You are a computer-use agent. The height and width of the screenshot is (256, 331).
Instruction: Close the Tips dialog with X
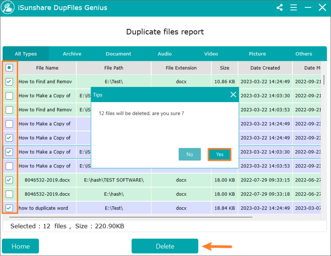tap(233, 95)
